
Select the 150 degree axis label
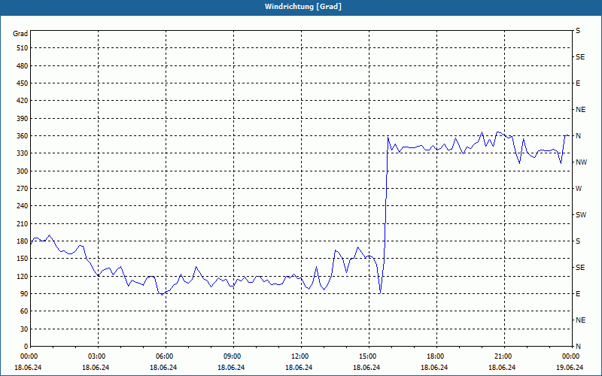[23, 259]
